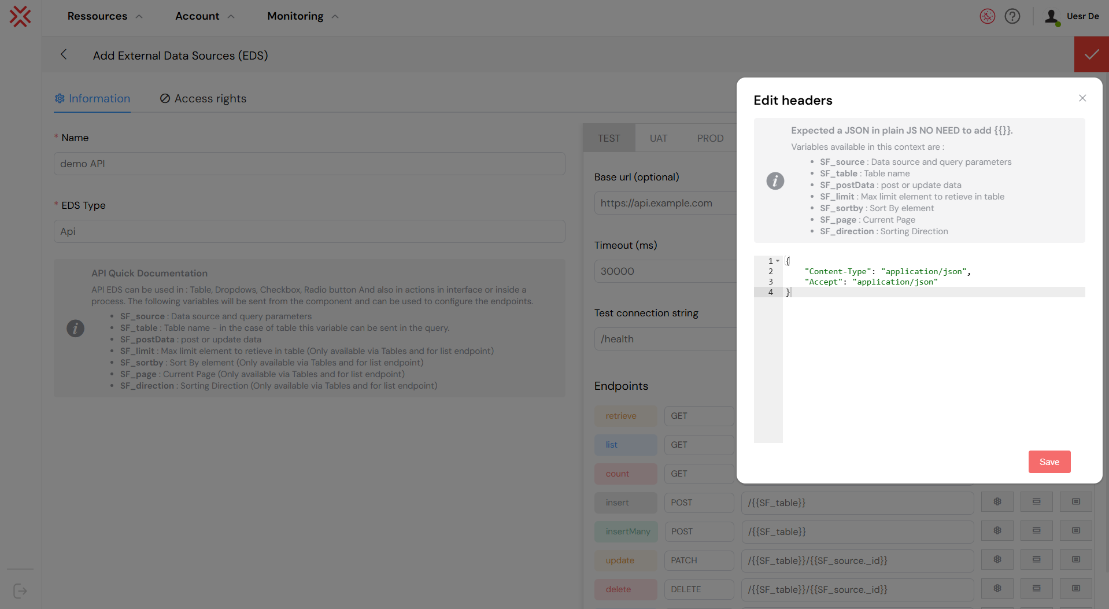Viewport: 1109px width, 609px height.
Task: Click the gear icon in the insert endpoint row
Action: 997,502
